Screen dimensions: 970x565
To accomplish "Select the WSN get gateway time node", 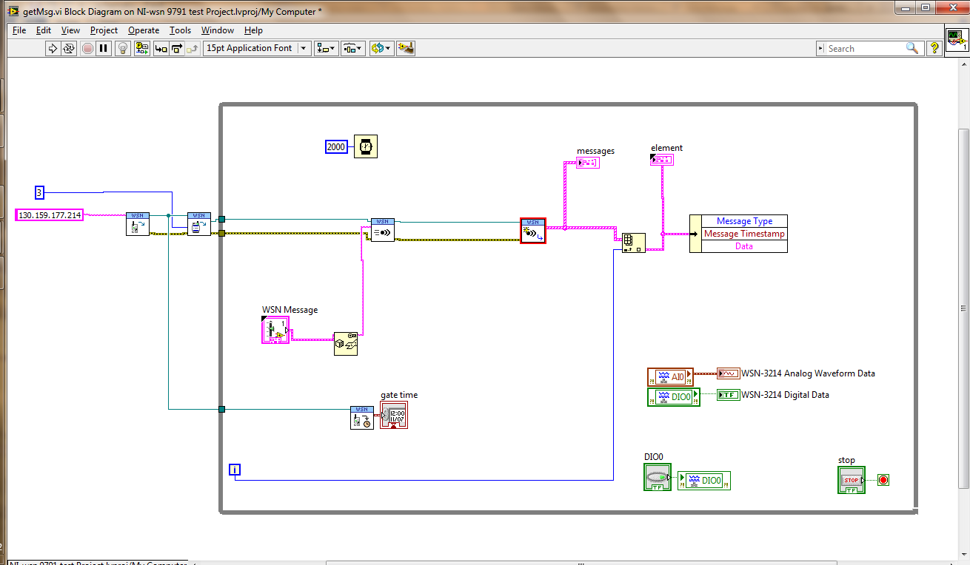I will click(362, 417).
